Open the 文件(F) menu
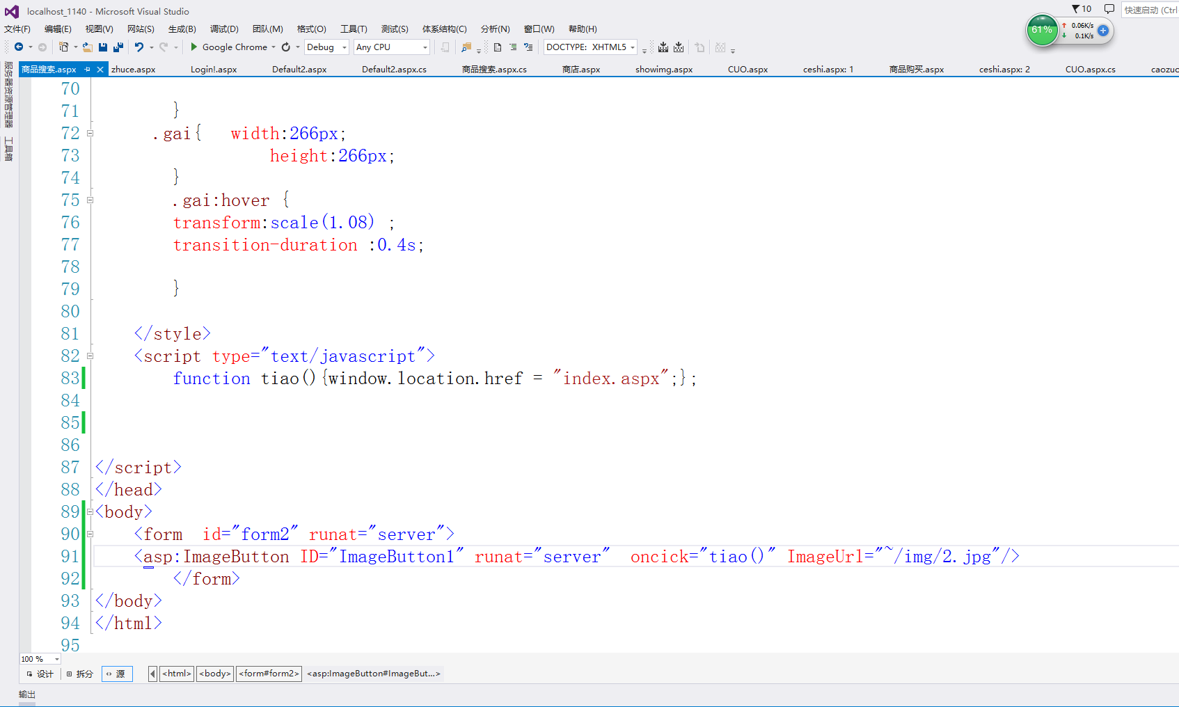 [x=17, y=29]
